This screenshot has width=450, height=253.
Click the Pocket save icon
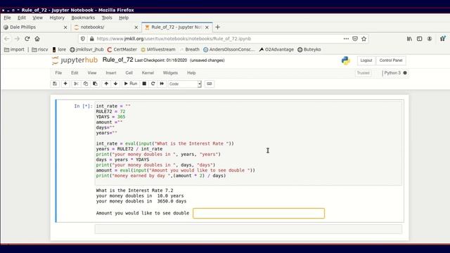(355, 39)
